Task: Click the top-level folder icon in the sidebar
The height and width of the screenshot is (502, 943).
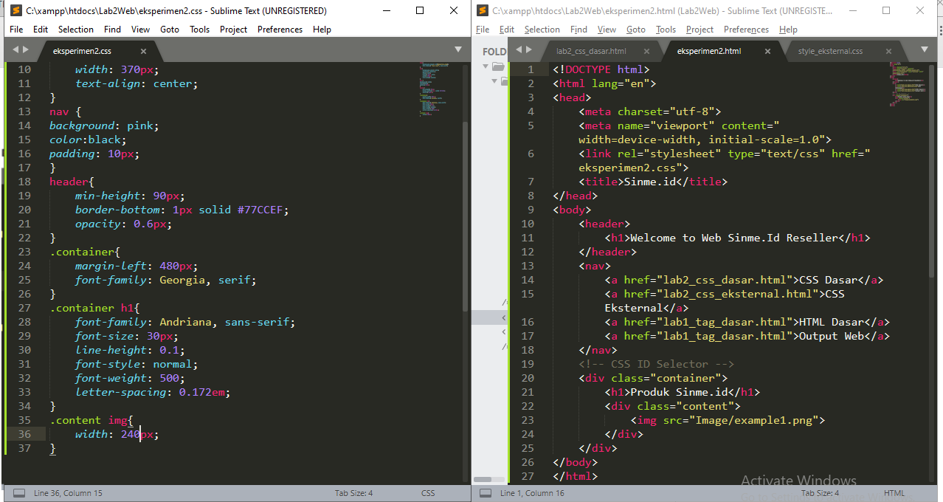Action: [498, 66]
